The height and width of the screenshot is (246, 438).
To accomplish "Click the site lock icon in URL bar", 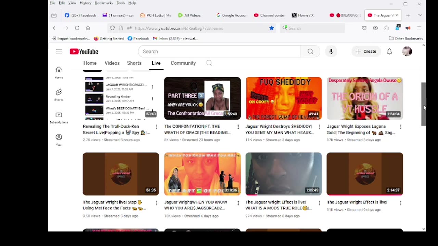I will 121,28.
